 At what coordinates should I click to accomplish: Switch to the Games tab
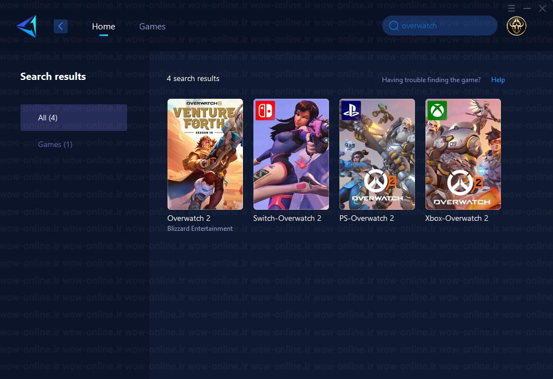click(153, 27)
